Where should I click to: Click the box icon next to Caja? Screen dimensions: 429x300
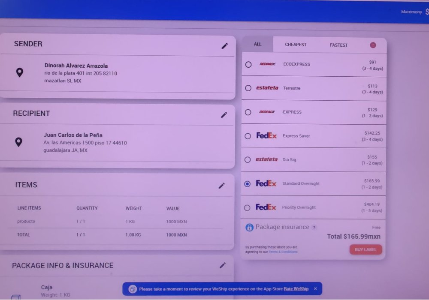point(16,297)
